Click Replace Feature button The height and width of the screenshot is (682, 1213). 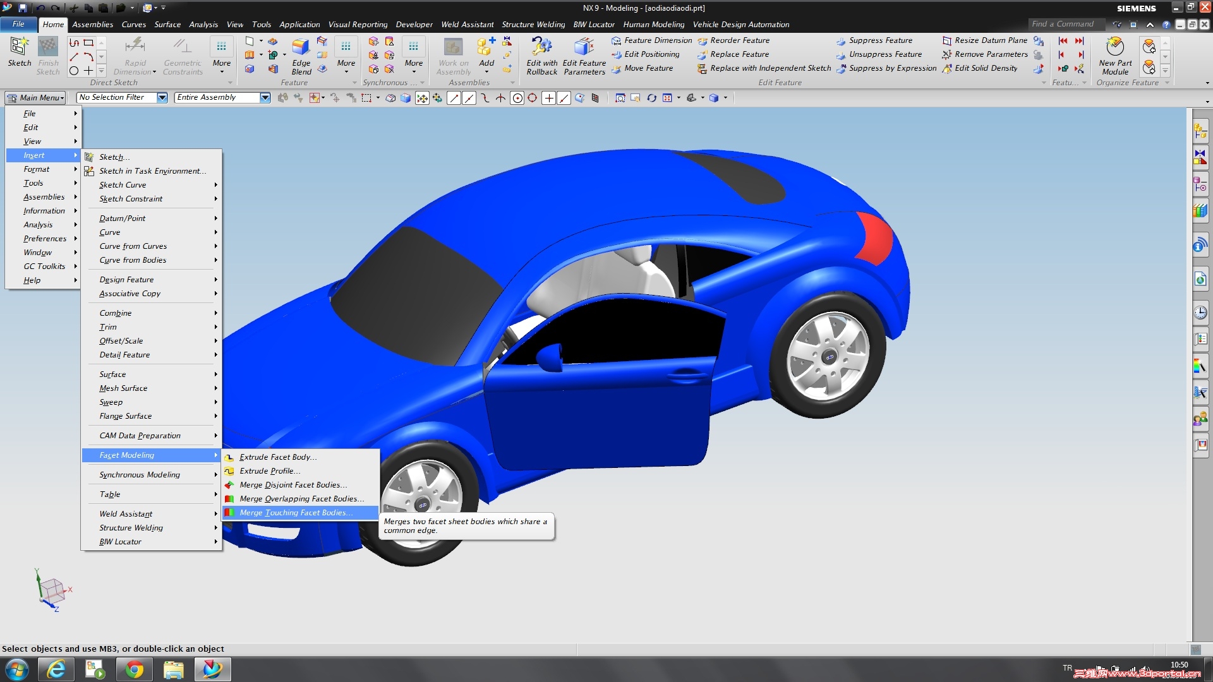click(733, 54)
